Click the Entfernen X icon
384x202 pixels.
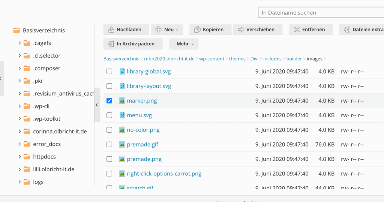(x=297, y=30)
